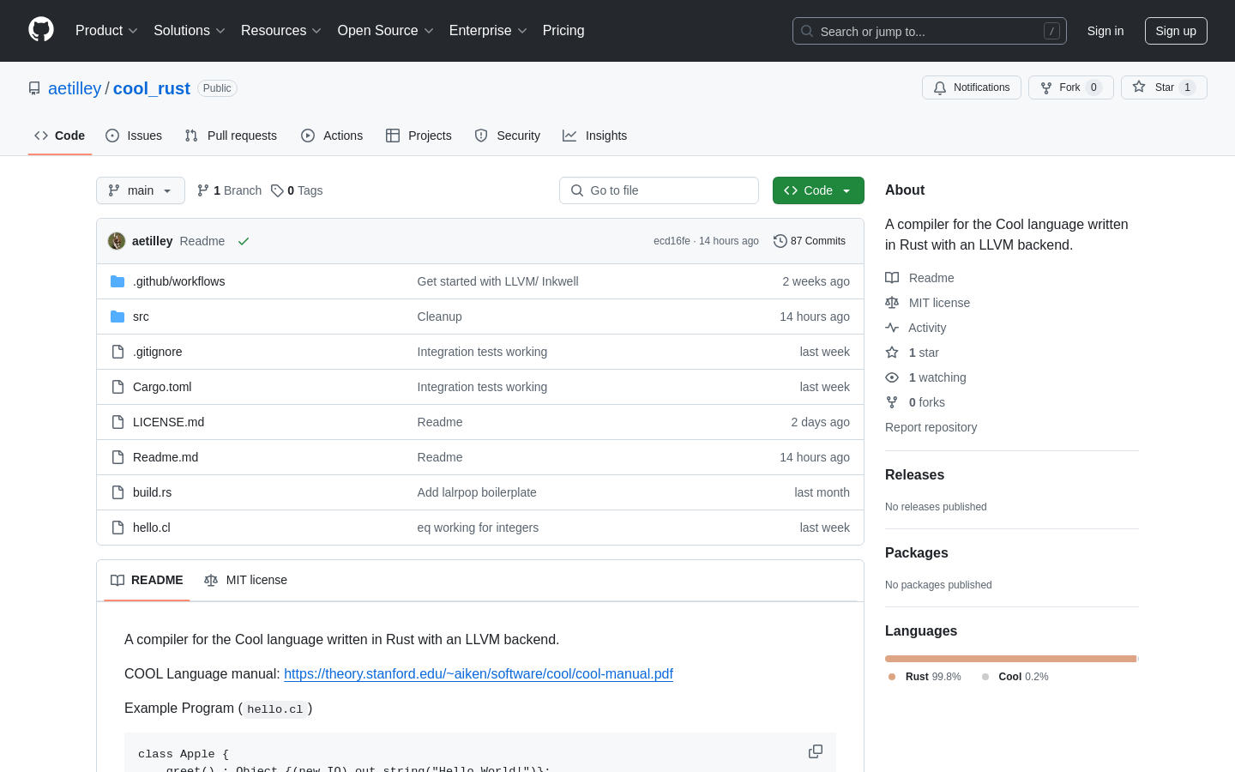Click the copy code icon in README

pos(816,751)
